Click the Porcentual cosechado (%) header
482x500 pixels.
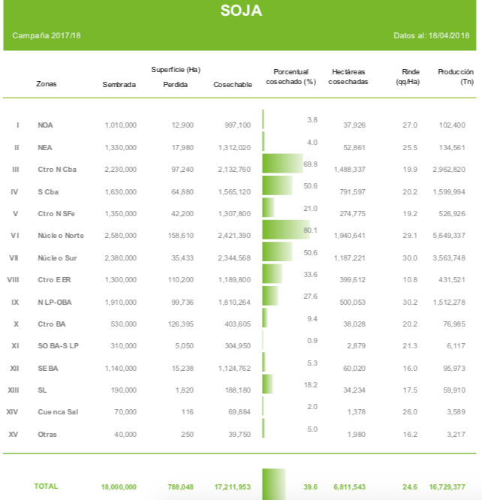pyautogui.click(x=291, y=77)
